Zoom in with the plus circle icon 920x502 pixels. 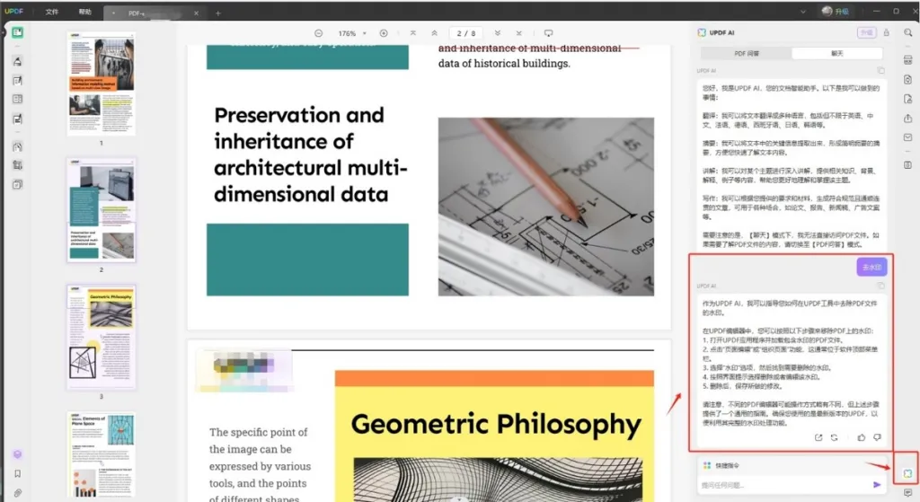(384, 33)
